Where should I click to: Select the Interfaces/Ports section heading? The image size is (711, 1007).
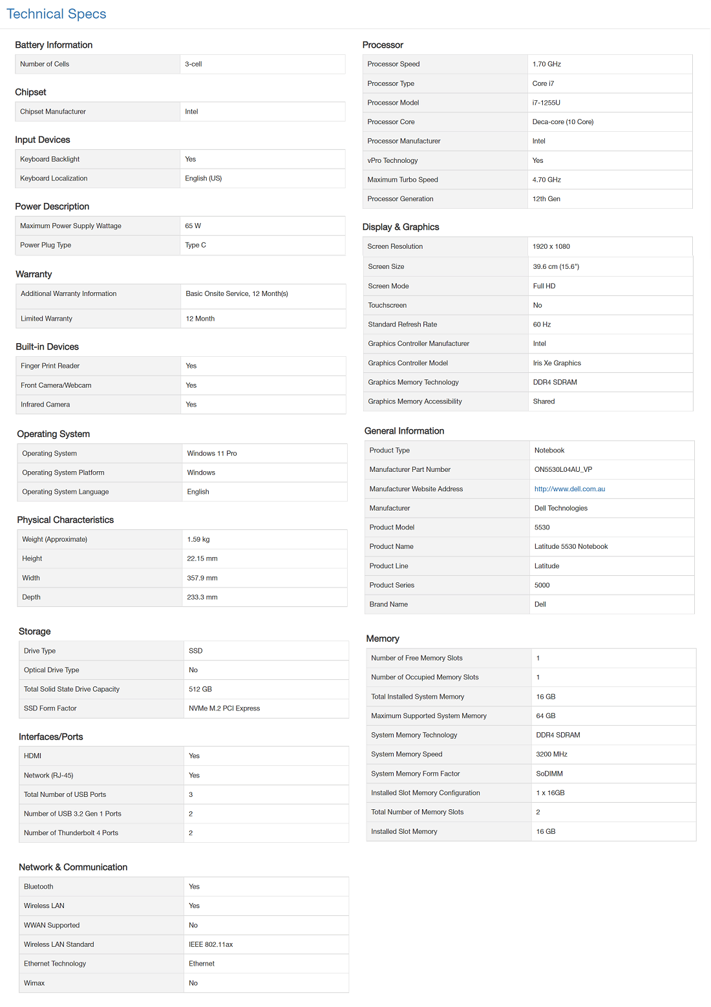[x=51, y=737]
